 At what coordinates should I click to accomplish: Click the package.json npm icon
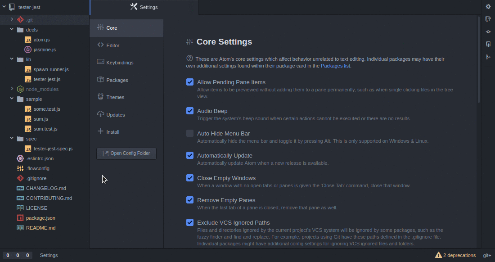click(20, 218)
